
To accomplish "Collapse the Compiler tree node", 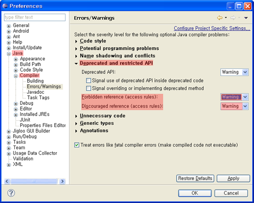I will [x=16, y=76].
